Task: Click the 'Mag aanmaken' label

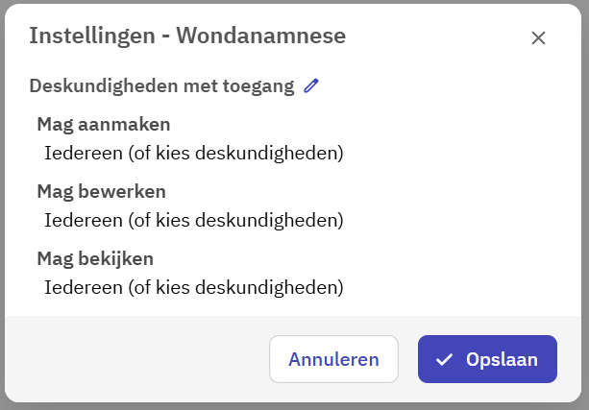Action: tap(104, 124)
